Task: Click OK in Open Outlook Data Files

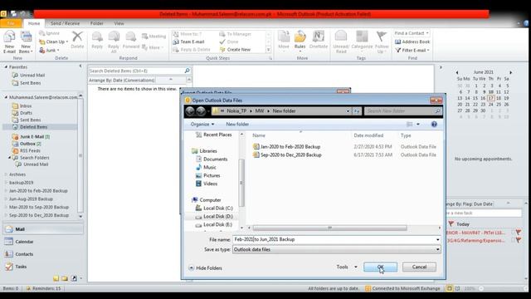Action: click(380, 267)
